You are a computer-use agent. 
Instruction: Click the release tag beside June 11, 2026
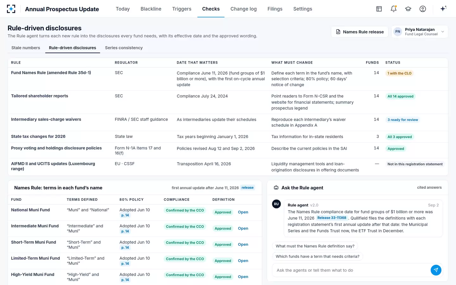click(248, 188)
